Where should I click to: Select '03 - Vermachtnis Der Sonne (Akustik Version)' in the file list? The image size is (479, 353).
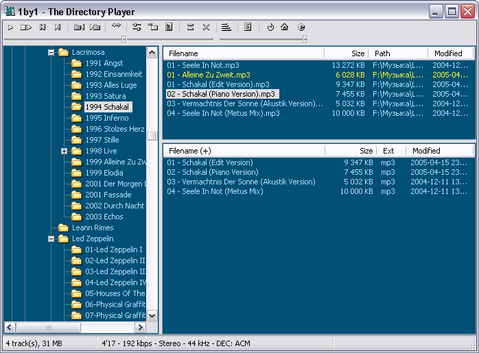[241, 182]
